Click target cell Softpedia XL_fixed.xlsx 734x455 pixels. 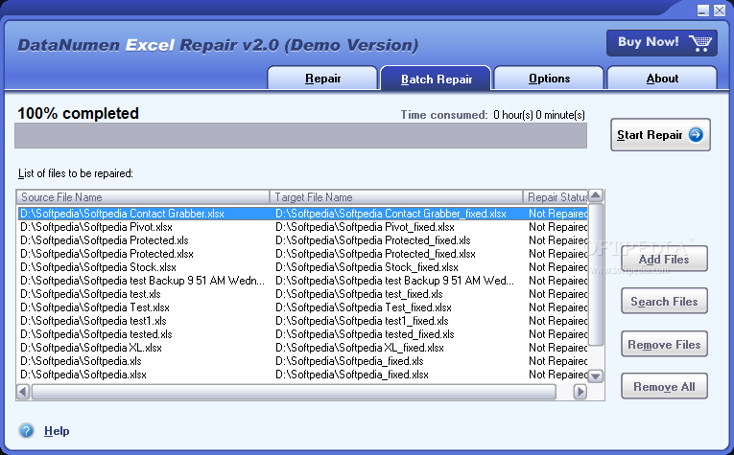[x=360, y=348]
